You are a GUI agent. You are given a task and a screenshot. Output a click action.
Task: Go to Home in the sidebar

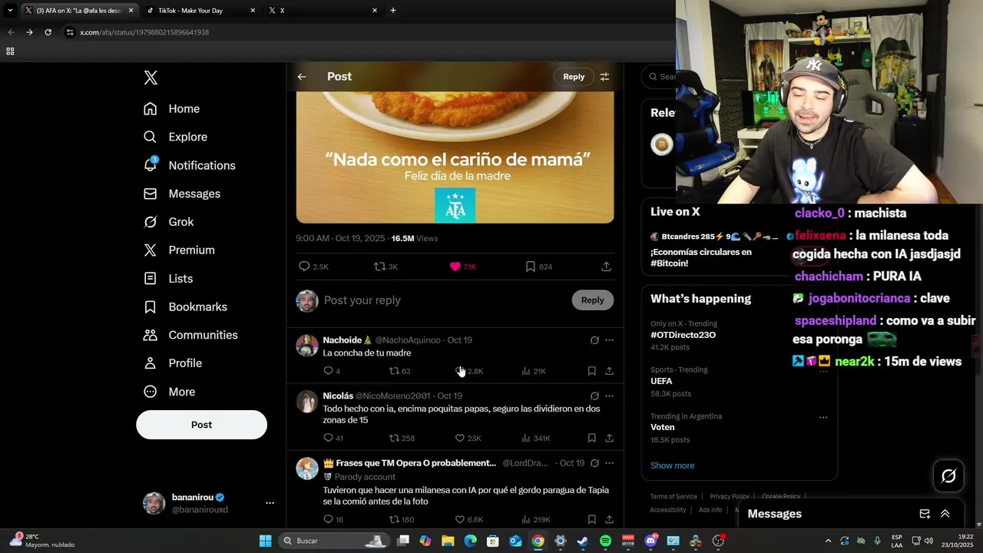click(x=172, y=109)
